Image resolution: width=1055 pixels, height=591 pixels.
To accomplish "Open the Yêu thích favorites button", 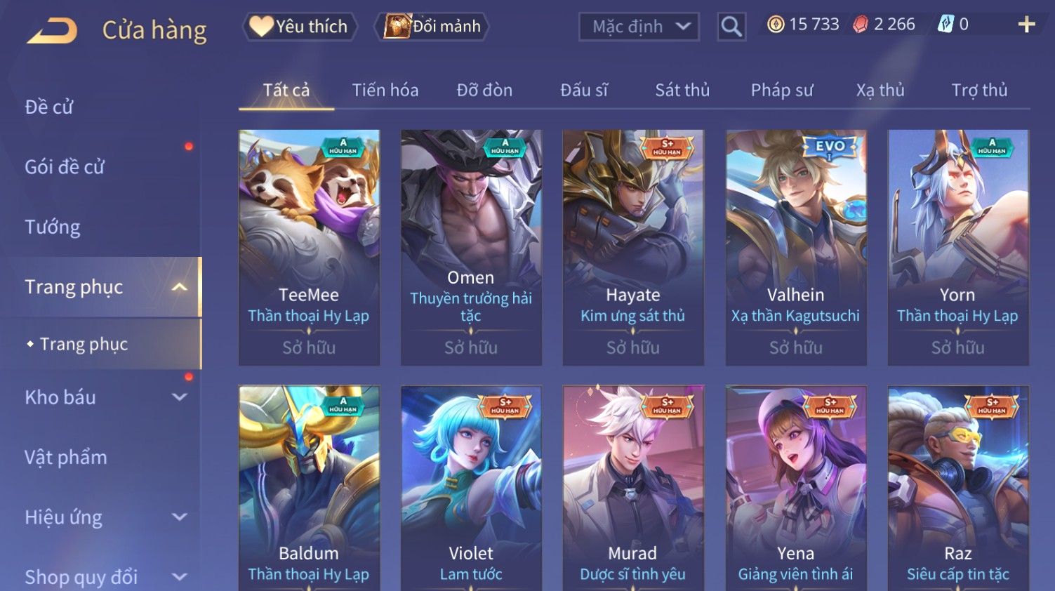I will (x=300, y=27).
